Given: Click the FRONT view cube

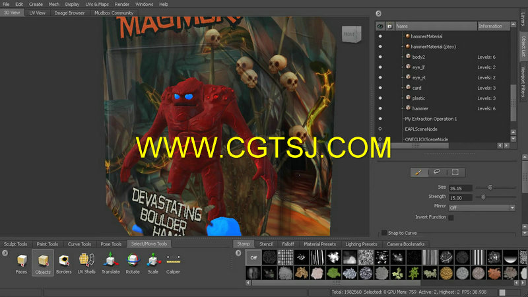Looking at the screenshot, I should click(x=351, y=34).
